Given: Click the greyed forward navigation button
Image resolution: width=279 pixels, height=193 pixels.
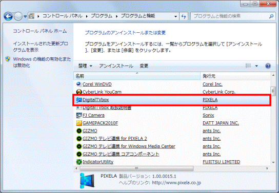Looking at the screenshot, I should (x=18, y=16).
